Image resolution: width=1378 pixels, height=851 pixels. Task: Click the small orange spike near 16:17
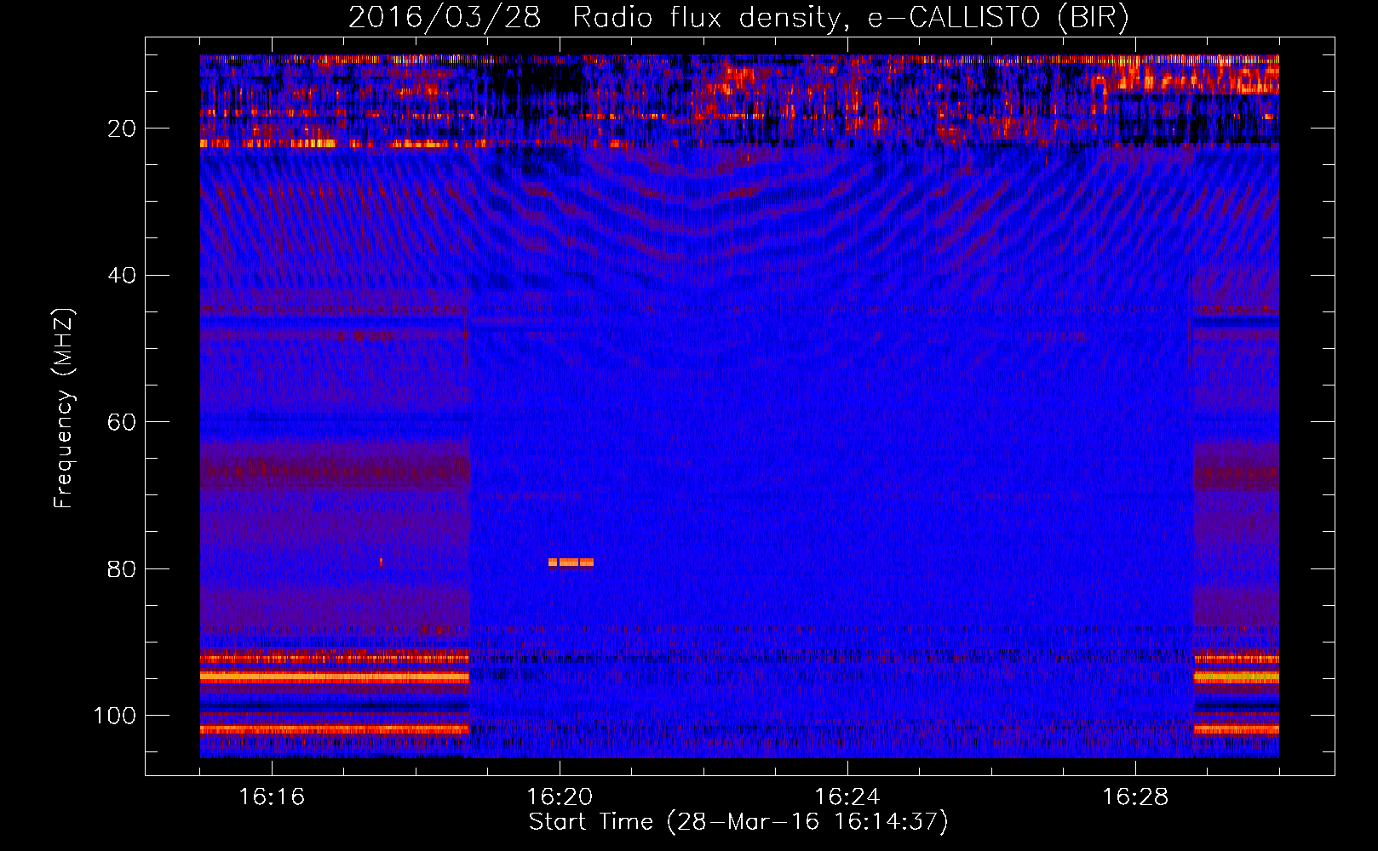(381, 563)
